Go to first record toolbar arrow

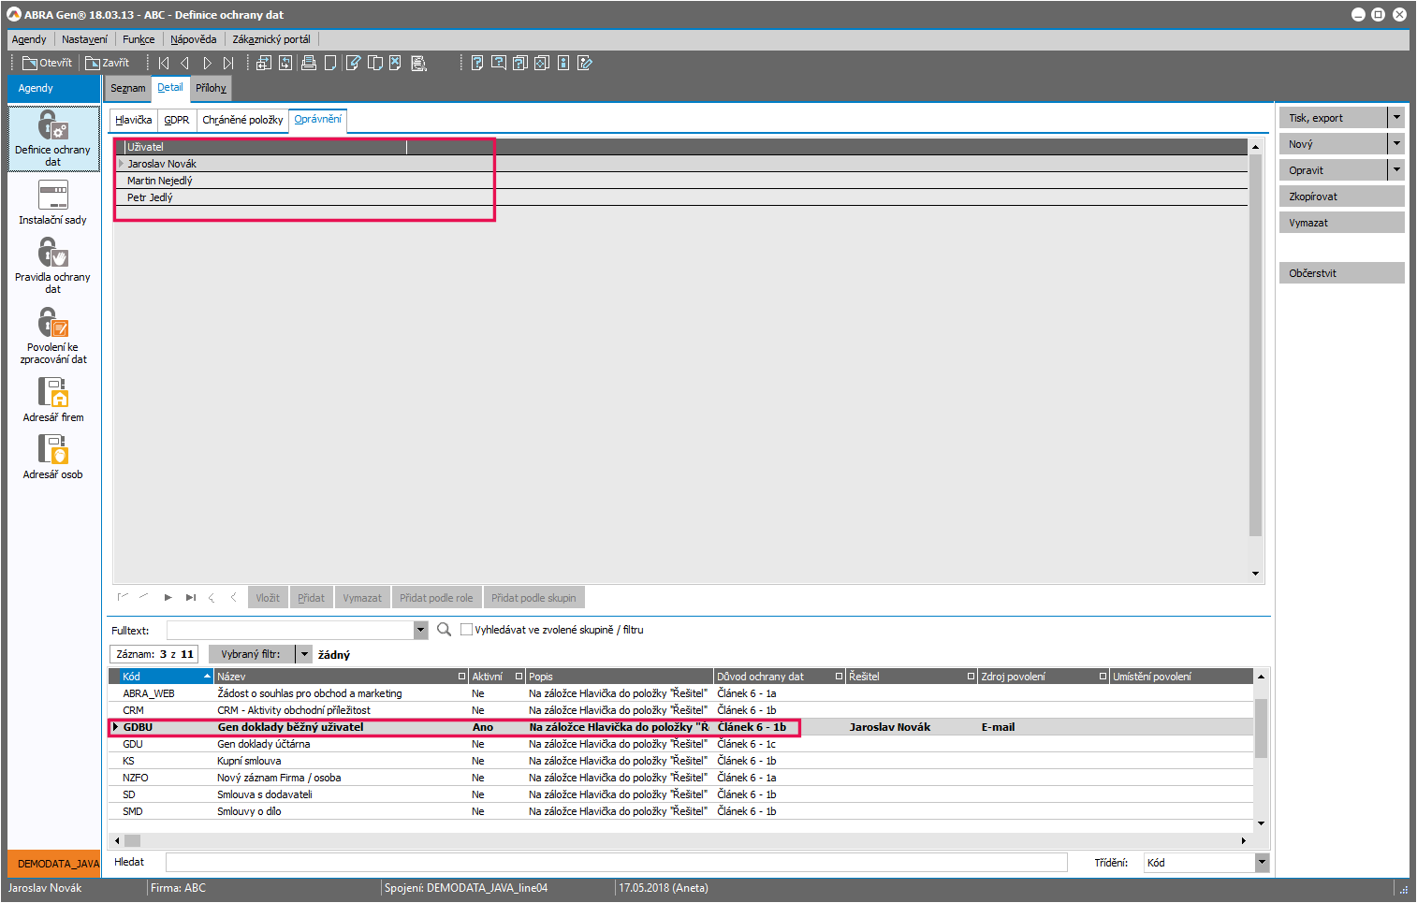164,63
